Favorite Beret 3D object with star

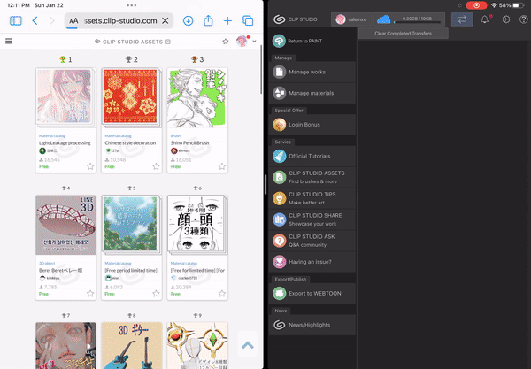click(x=90, y=294)
